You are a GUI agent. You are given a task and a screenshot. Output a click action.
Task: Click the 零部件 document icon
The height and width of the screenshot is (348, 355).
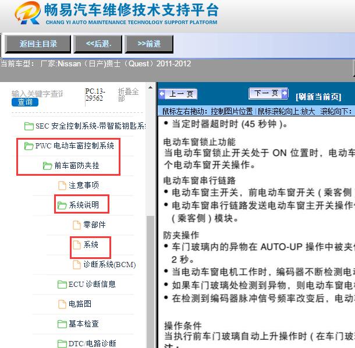tap(76, 225)
